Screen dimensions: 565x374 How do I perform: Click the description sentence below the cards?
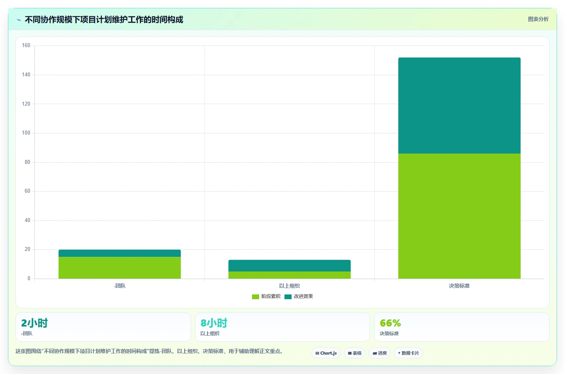click(x=149, y=351)
